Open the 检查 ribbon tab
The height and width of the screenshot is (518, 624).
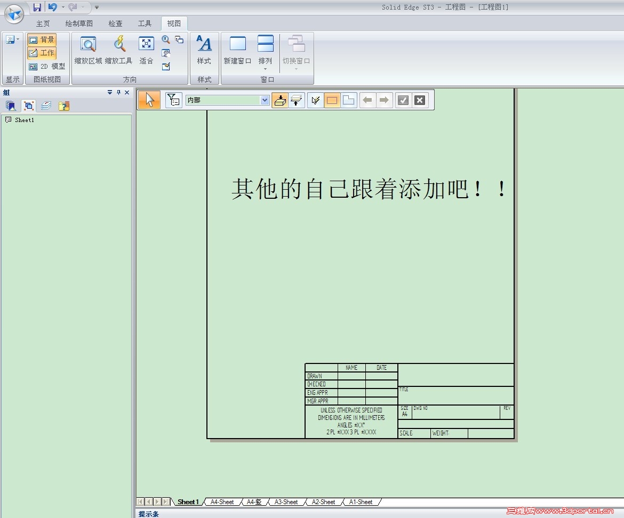coord(115,23)
